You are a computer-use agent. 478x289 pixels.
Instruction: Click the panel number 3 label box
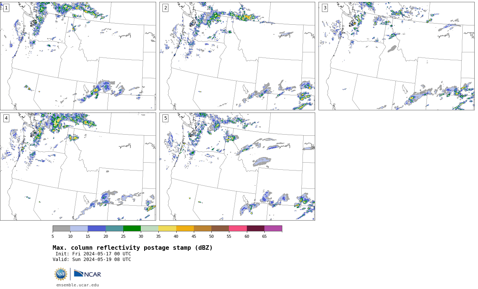(x=325, y=8)
